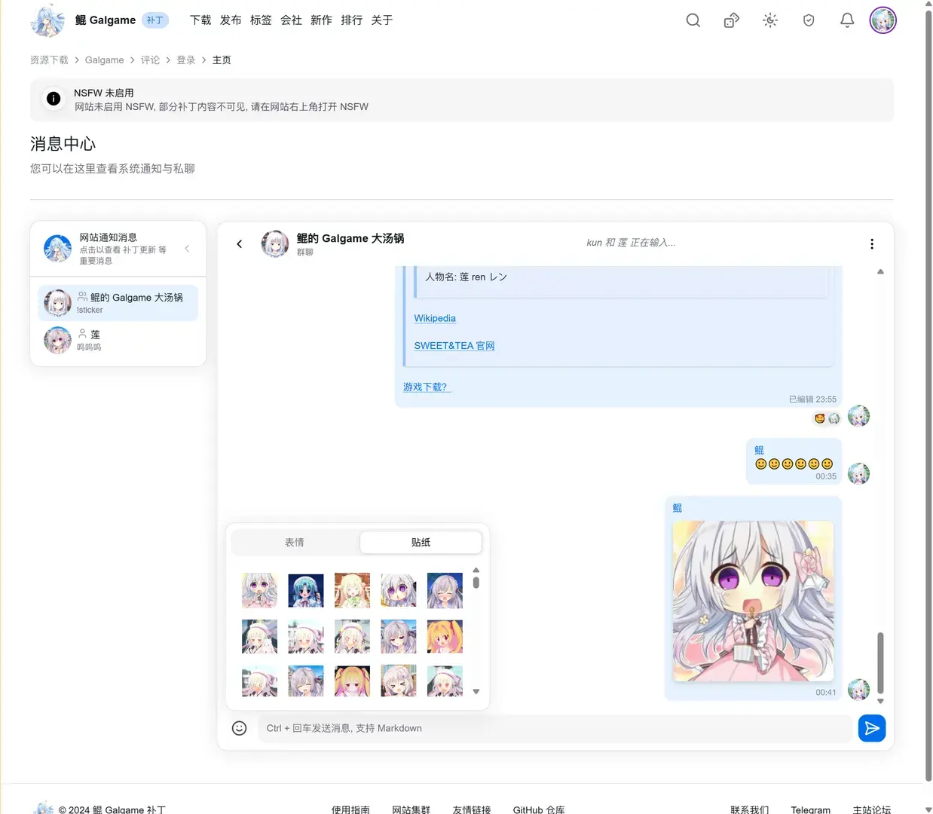Click the 游戏下载? link
This screenshot has height=814, width=933.
point(426,387)
